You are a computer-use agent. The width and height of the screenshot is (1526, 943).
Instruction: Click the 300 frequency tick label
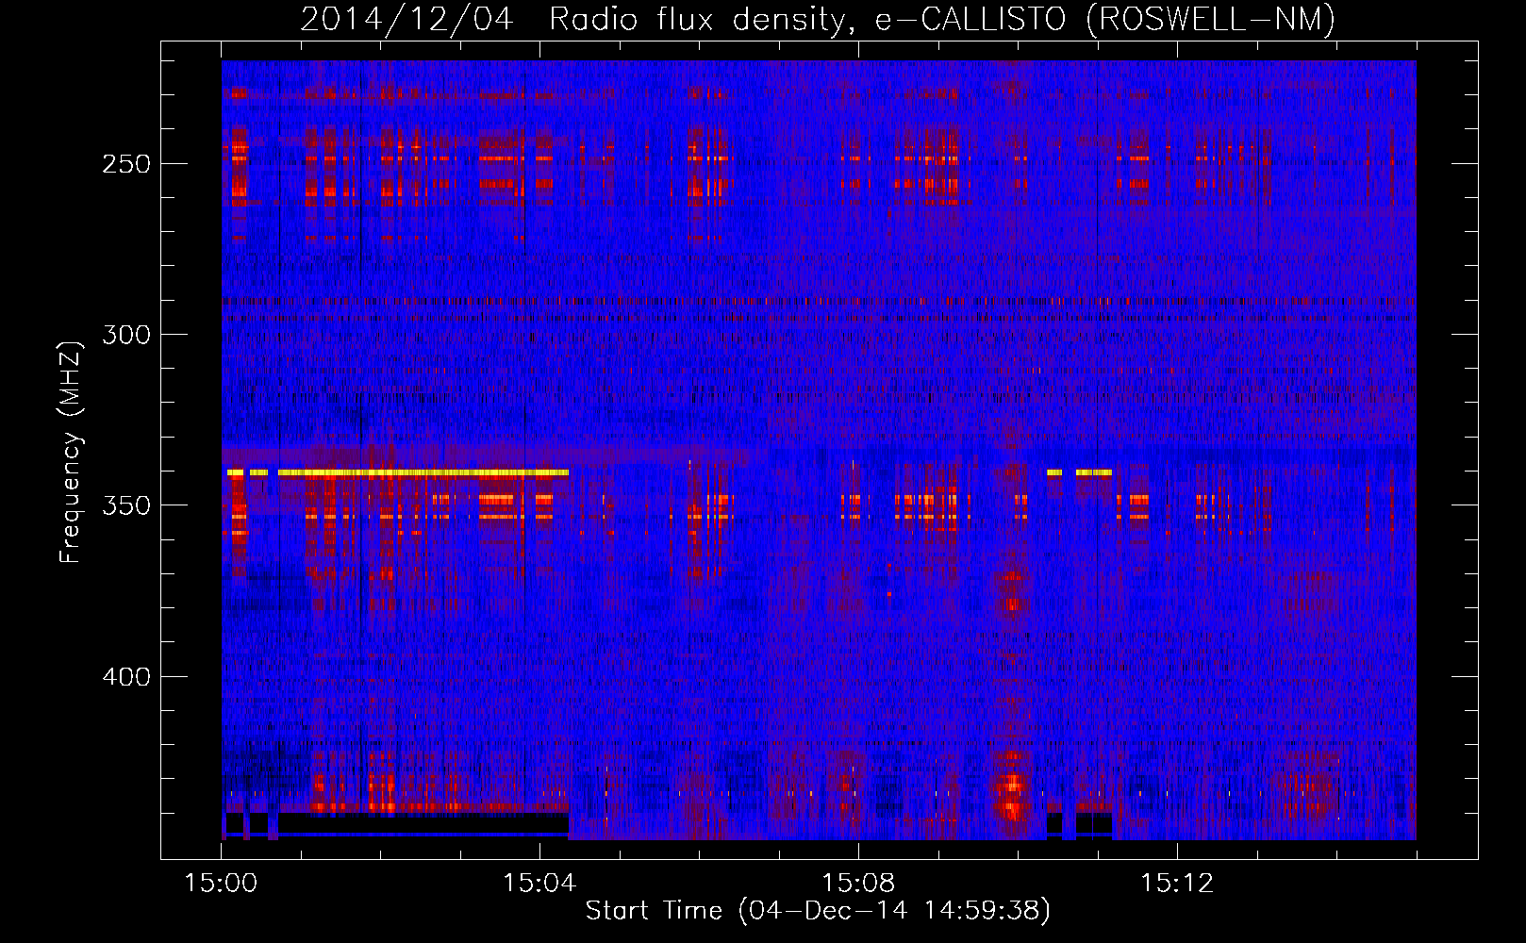tap(126, 335)
